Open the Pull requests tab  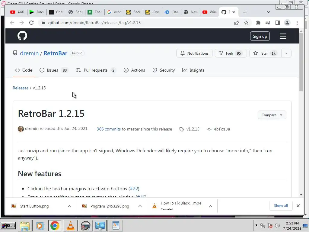click(x=96, y=70)
